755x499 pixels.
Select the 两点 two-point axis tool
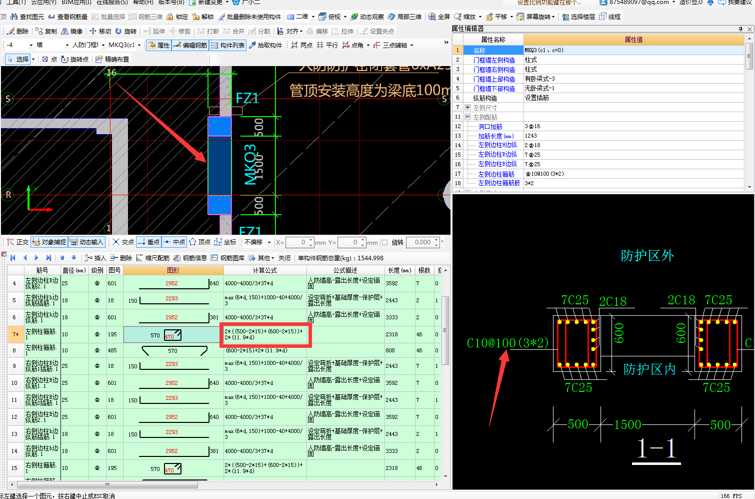tap(302, 45)
